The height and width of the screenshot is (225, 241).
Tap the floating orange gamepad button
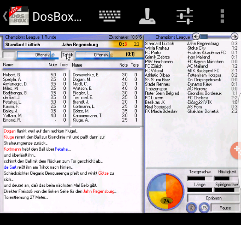click(x=236, y=150)
